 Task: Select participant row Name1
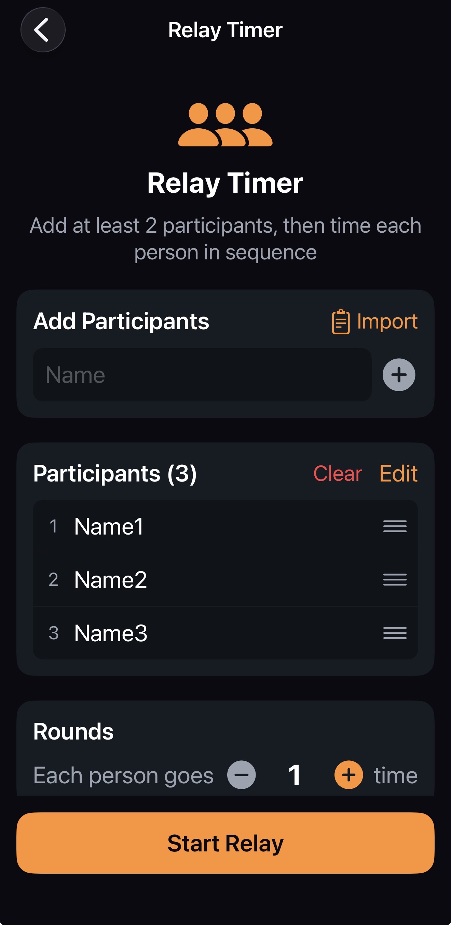coord(201,526)
